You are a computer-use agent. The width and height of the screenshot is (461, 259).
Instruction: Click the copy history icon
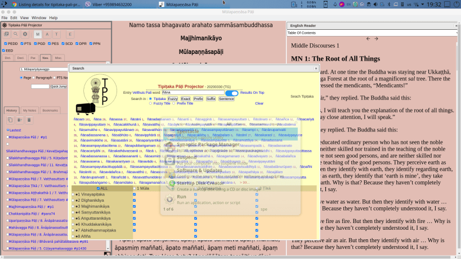pyautogui.click(x=10, y=120)
